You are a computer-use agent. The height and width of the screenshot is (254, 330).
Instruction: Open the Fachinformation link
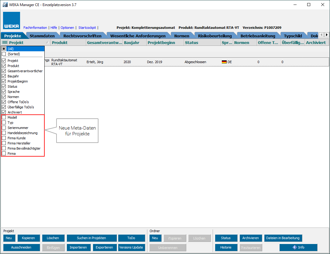coord(35,28)
